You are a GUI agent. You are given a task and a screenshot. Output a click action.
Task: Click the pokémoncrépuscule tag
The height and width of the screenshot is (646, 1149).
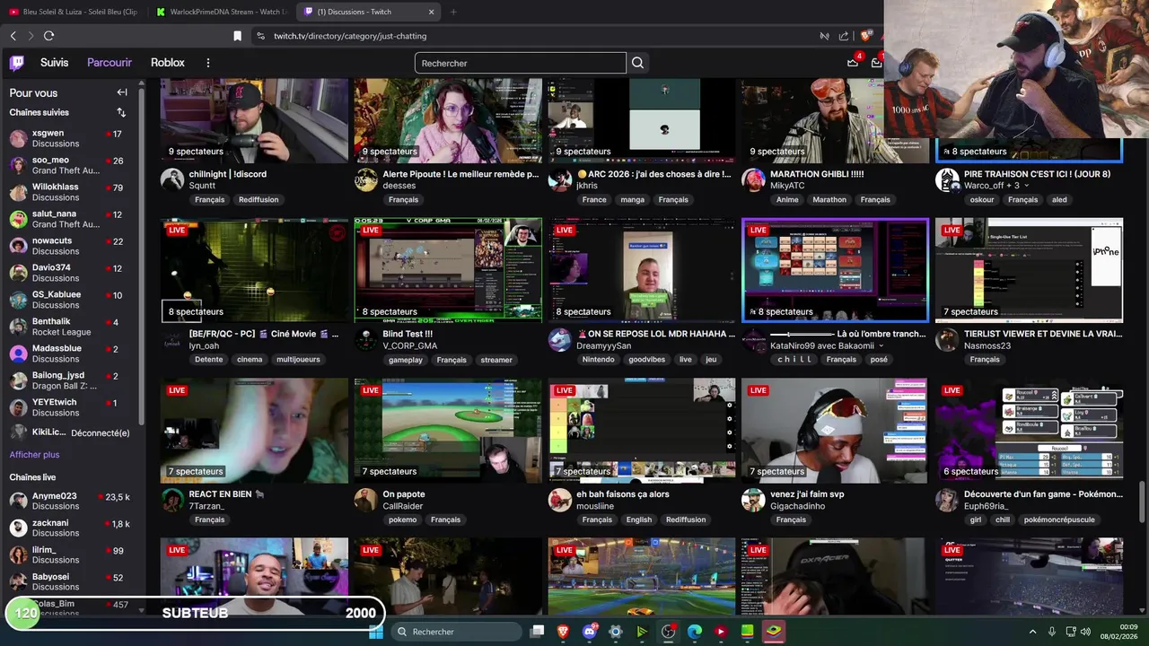click(1059, 519)
